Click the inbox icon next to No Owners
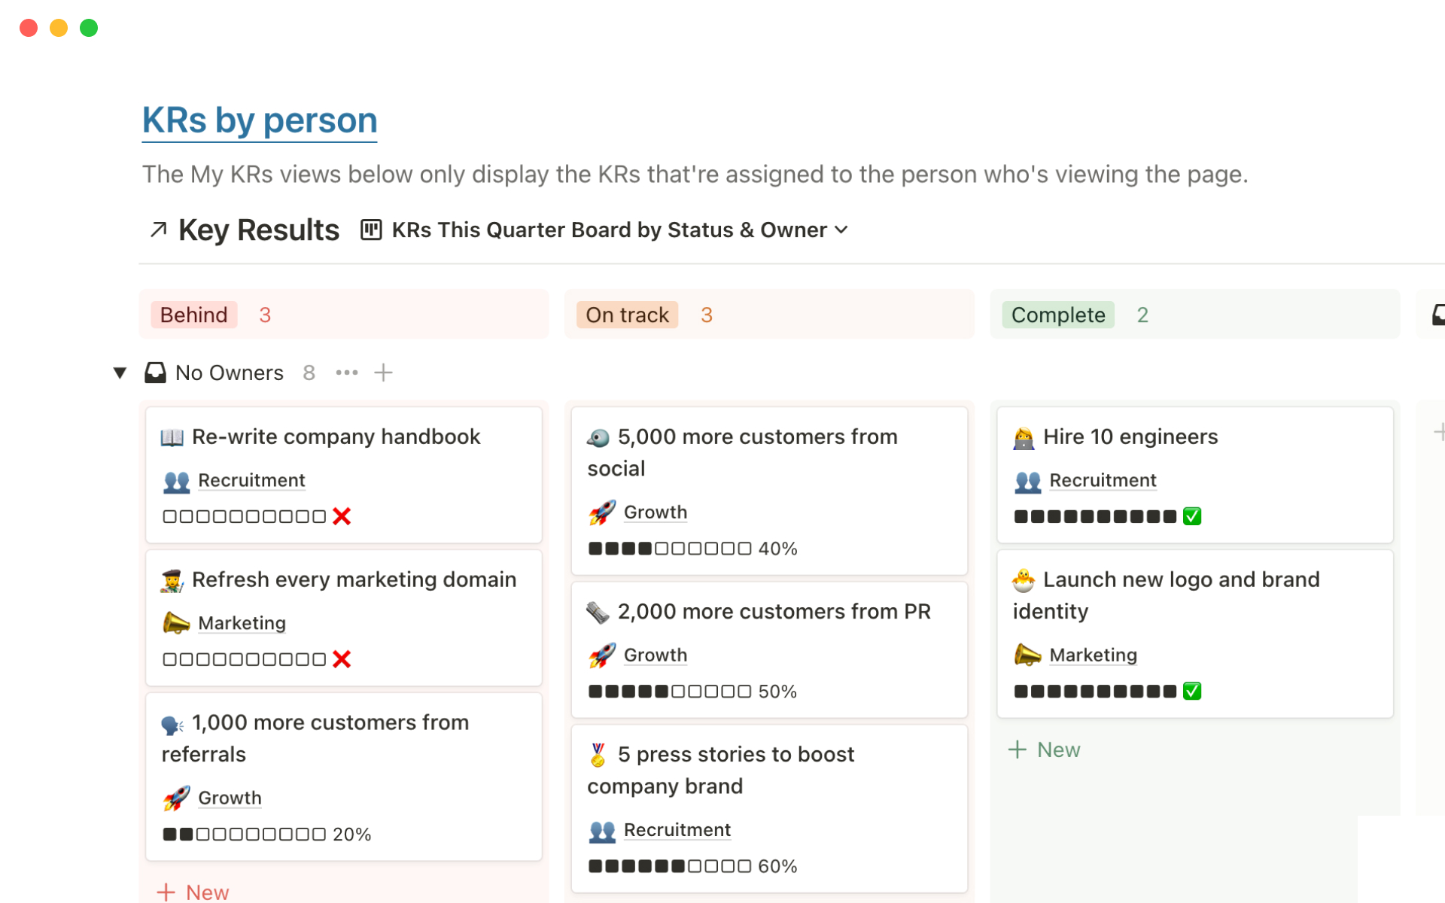This screenshot has height=903, width=1445. (x=155, y=372)
